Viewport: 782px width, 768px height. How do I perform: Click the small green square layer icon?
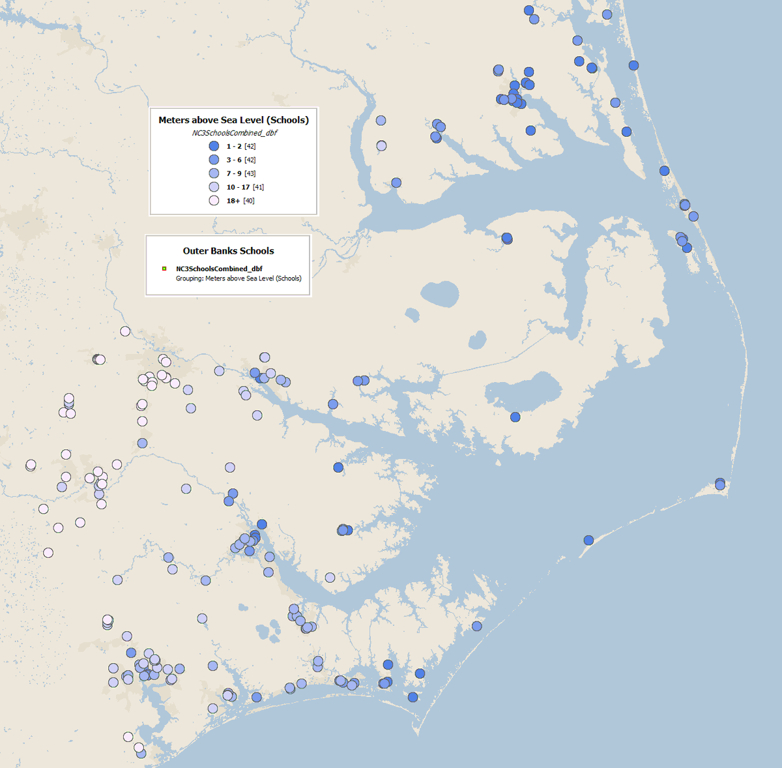tap(164, 269)
